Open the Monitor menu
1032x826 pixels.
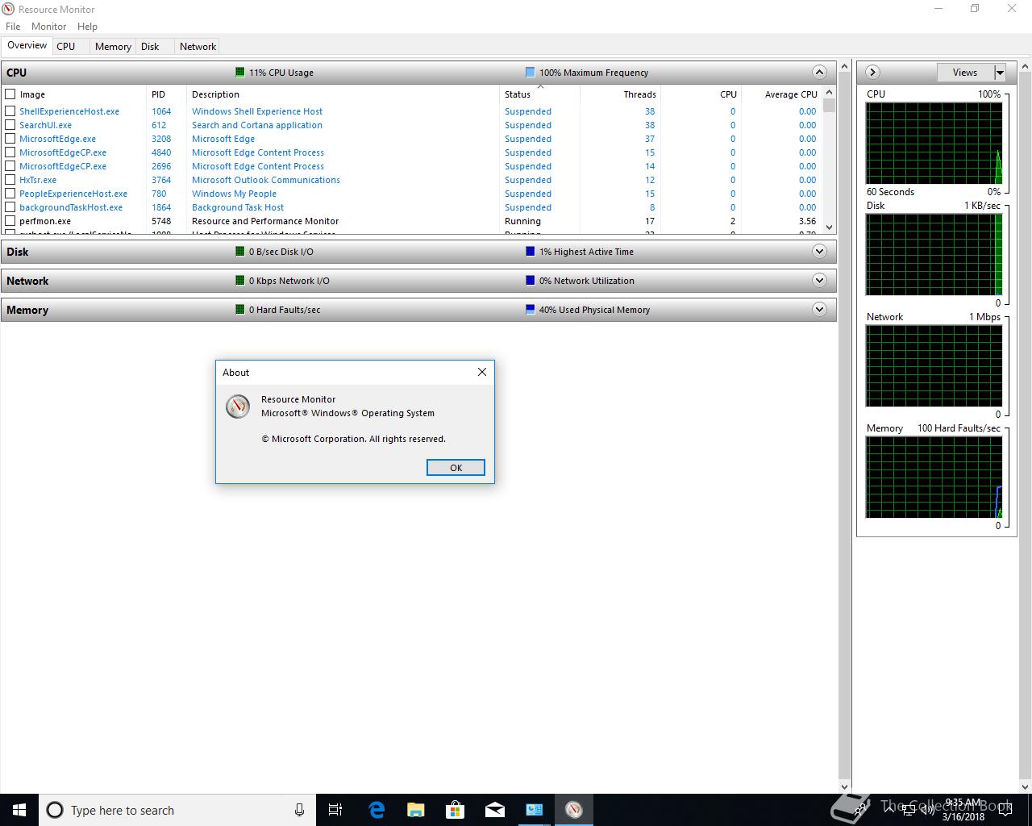pos(48,27)
